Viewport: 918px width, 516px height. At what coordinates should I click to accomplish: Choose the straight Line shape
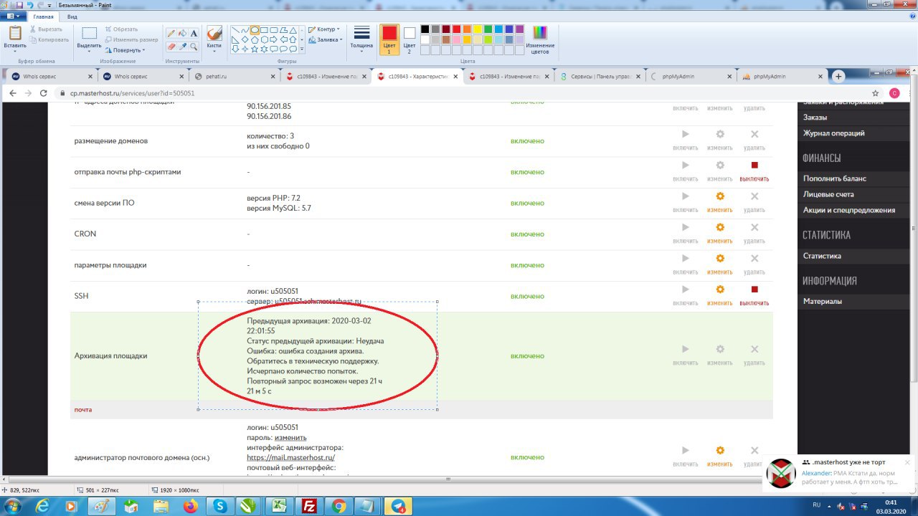click(x=235, y=30)
